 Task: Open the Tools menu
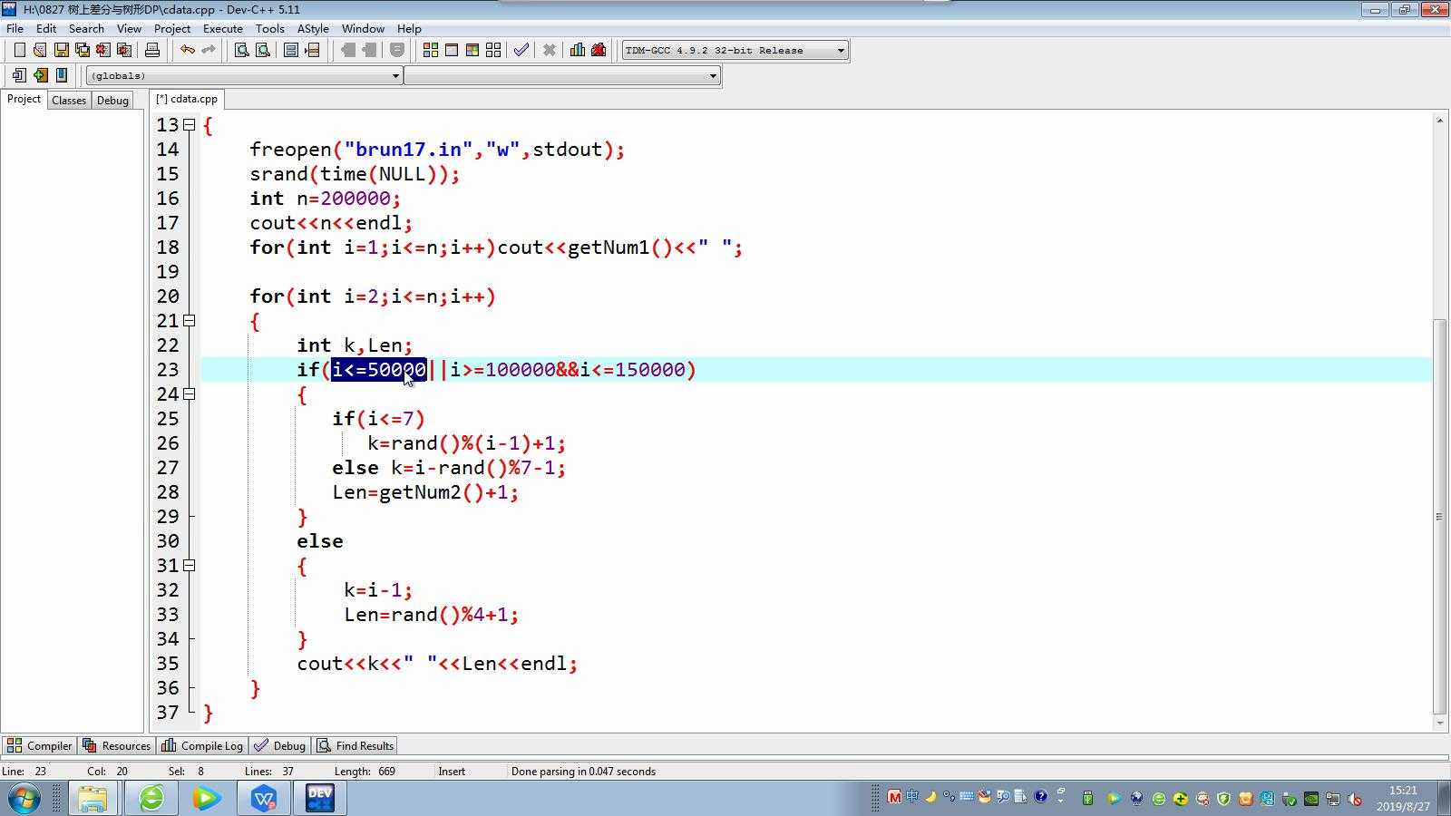(270, 28)
